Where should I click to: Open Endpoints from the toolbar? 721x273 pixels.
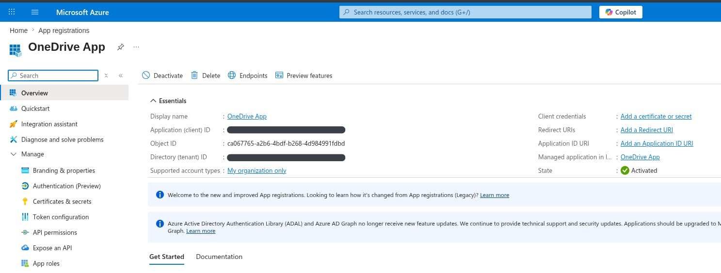[248, 76]
